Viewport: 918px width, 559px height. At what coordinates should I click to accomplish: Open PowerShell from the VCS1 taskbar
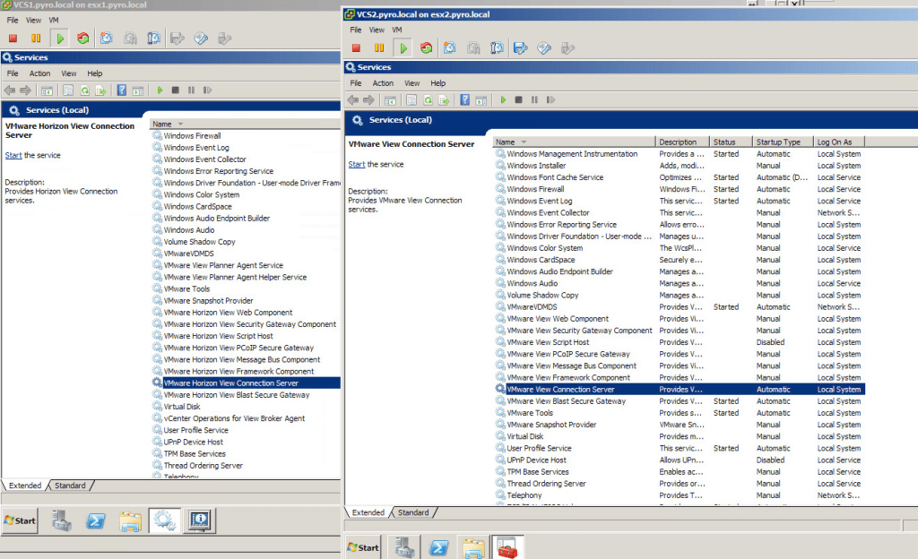click(97, 520)
